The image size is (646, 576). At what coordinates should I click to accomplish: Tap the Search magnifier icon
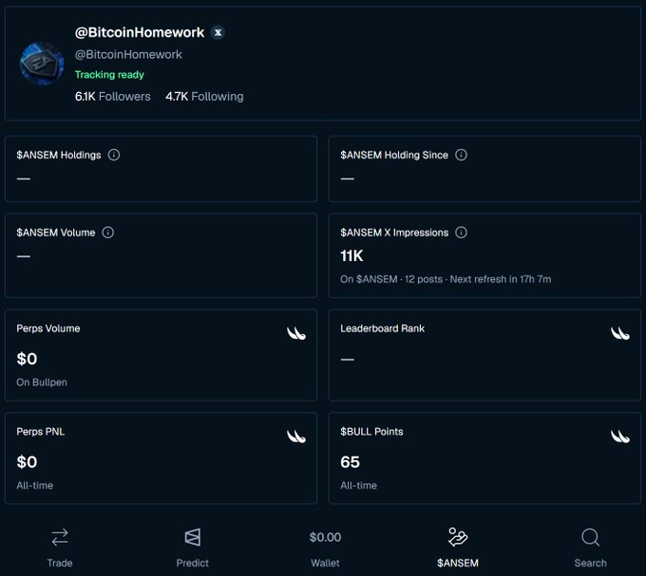coord(590,537)
